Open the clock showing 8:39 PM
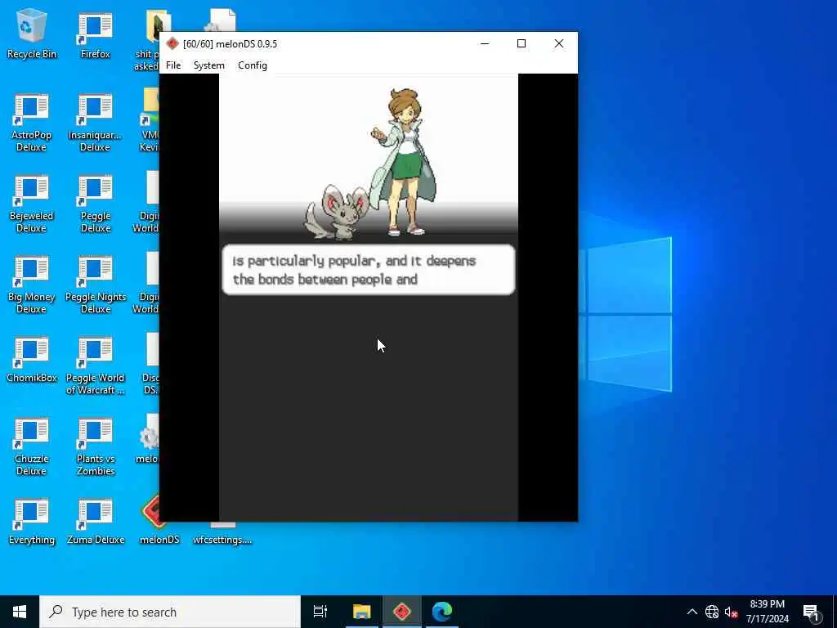Viewport: 837px width, 628px height. pos(767,612)
